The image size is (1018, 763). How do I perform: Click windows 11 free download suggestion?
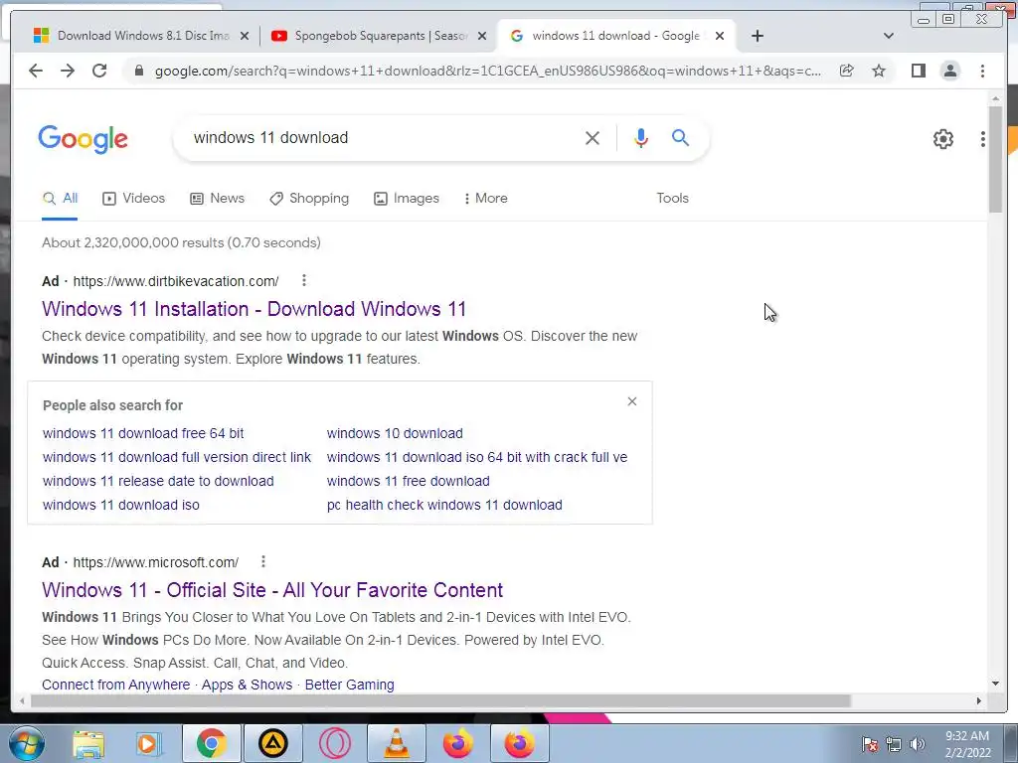point(408,482)
